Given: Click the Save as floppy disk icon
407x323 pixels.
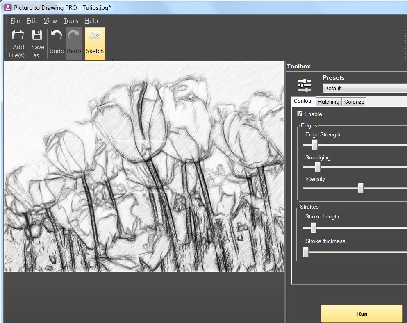Looking at the screenshot, I should click(x=38, y=35).
